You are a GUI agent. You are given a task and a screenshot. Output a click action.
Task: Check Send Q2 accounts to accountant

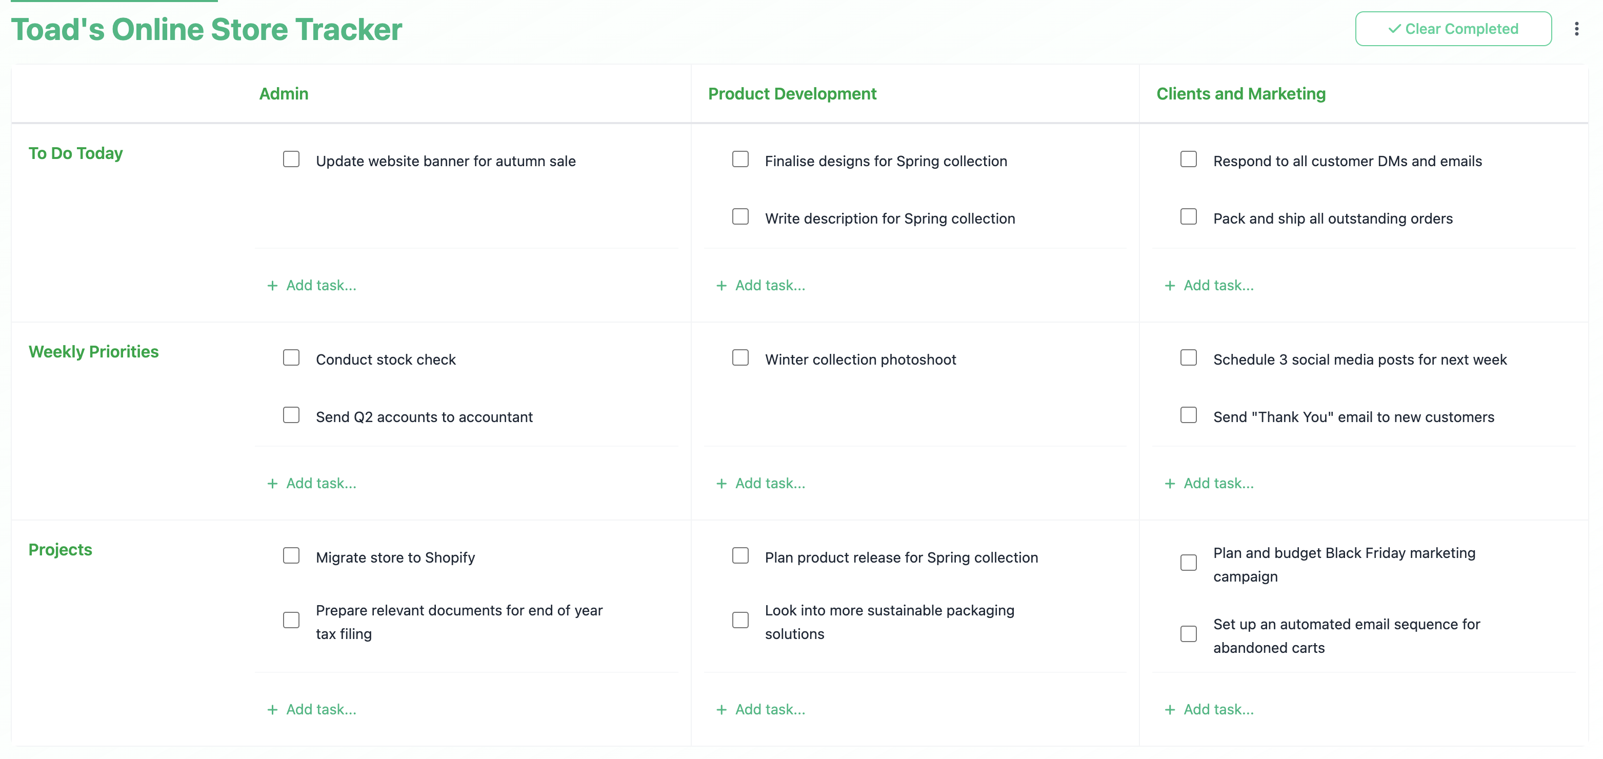[x=291, y=415]
